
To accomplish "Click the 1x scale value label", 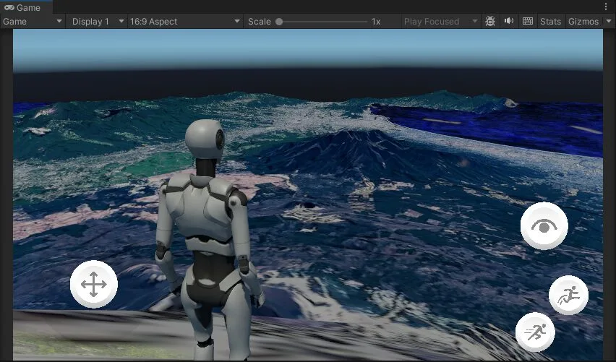I will (x=376, y=22).
